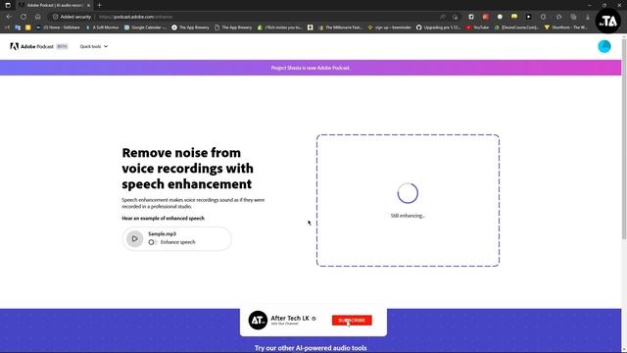Open the tab actions menu icon
The image size is (627, 353).
pos(8,5)
